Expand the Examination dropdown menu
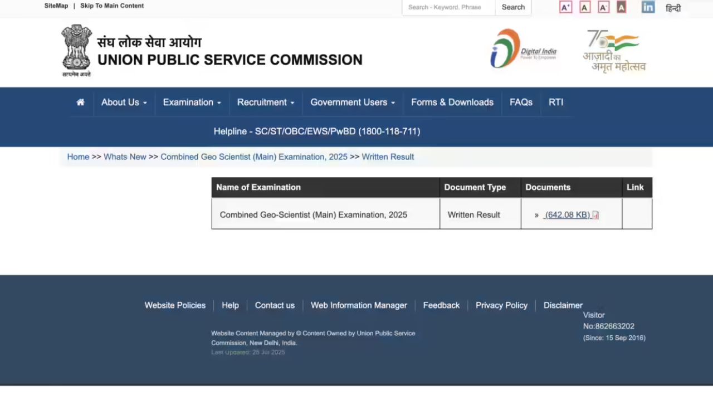This screenshot has height=401, width=713. (x=192, y=102)
